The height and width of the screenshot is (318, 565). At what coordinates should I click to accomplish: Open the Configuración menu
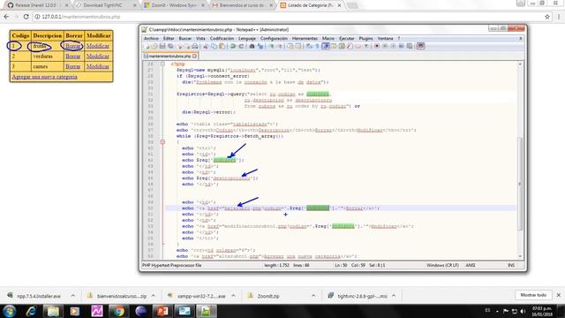pyautogui.click(x=274, y=38)
